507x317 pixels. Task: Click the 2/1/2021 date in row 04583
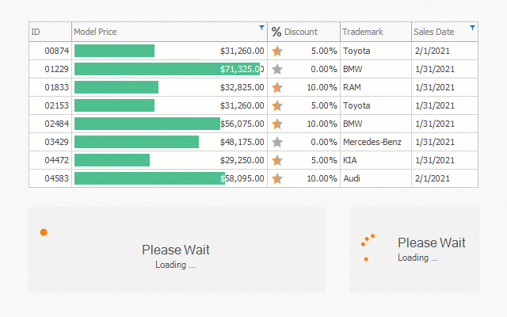[433, 178]
